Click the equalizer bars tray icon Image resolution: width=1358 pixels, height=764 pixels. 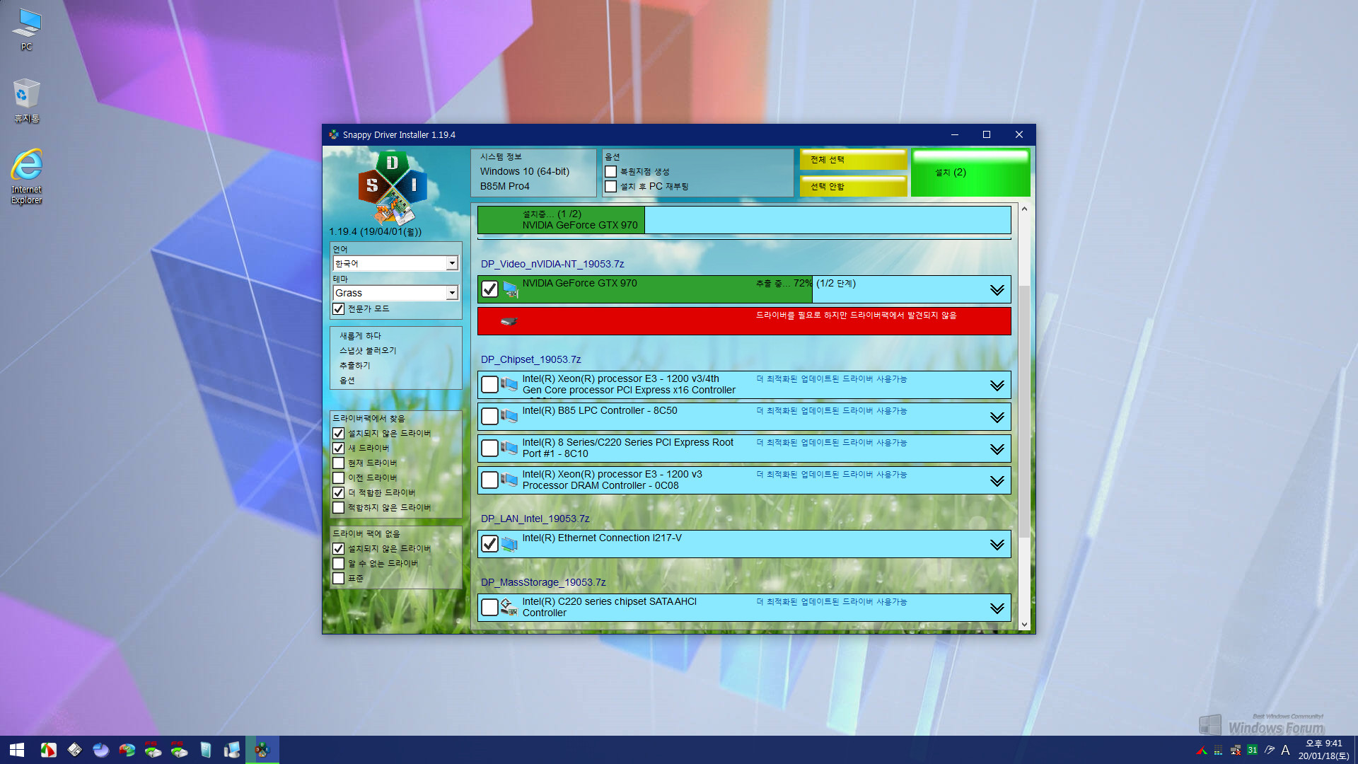click(x=1218, y=750)
